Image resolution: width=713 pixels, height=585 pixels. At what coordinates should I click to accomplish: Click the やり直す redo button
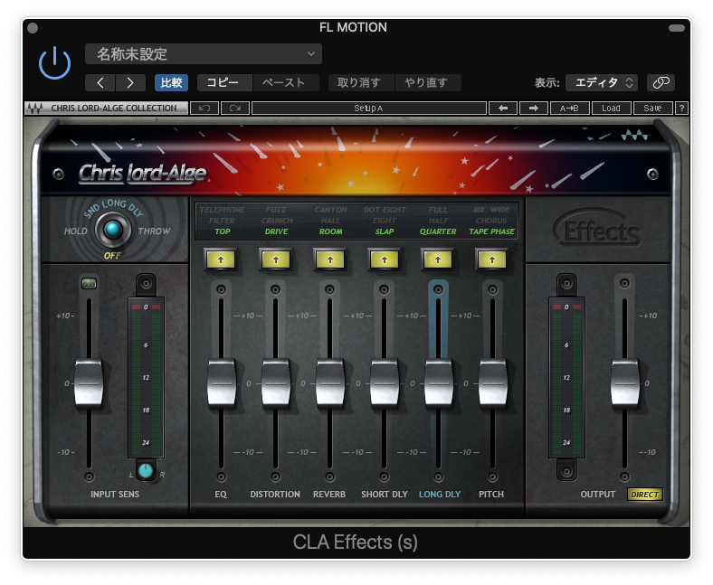point(427,82)
